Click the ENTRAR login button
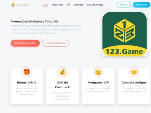This screenshot has height=113, width=151. click(124, 5)
